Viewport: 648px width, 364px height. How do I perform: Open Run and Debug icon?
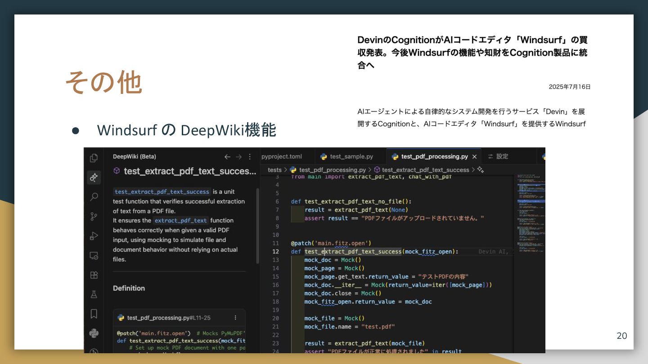click(94, 236)
